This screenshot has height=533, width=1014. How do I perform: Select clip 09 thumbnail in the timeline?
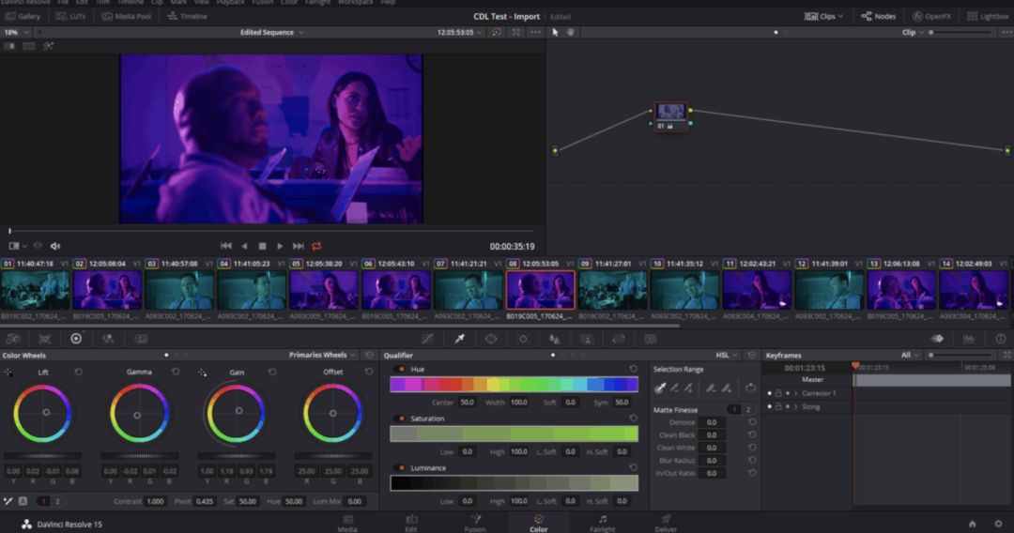613,289
